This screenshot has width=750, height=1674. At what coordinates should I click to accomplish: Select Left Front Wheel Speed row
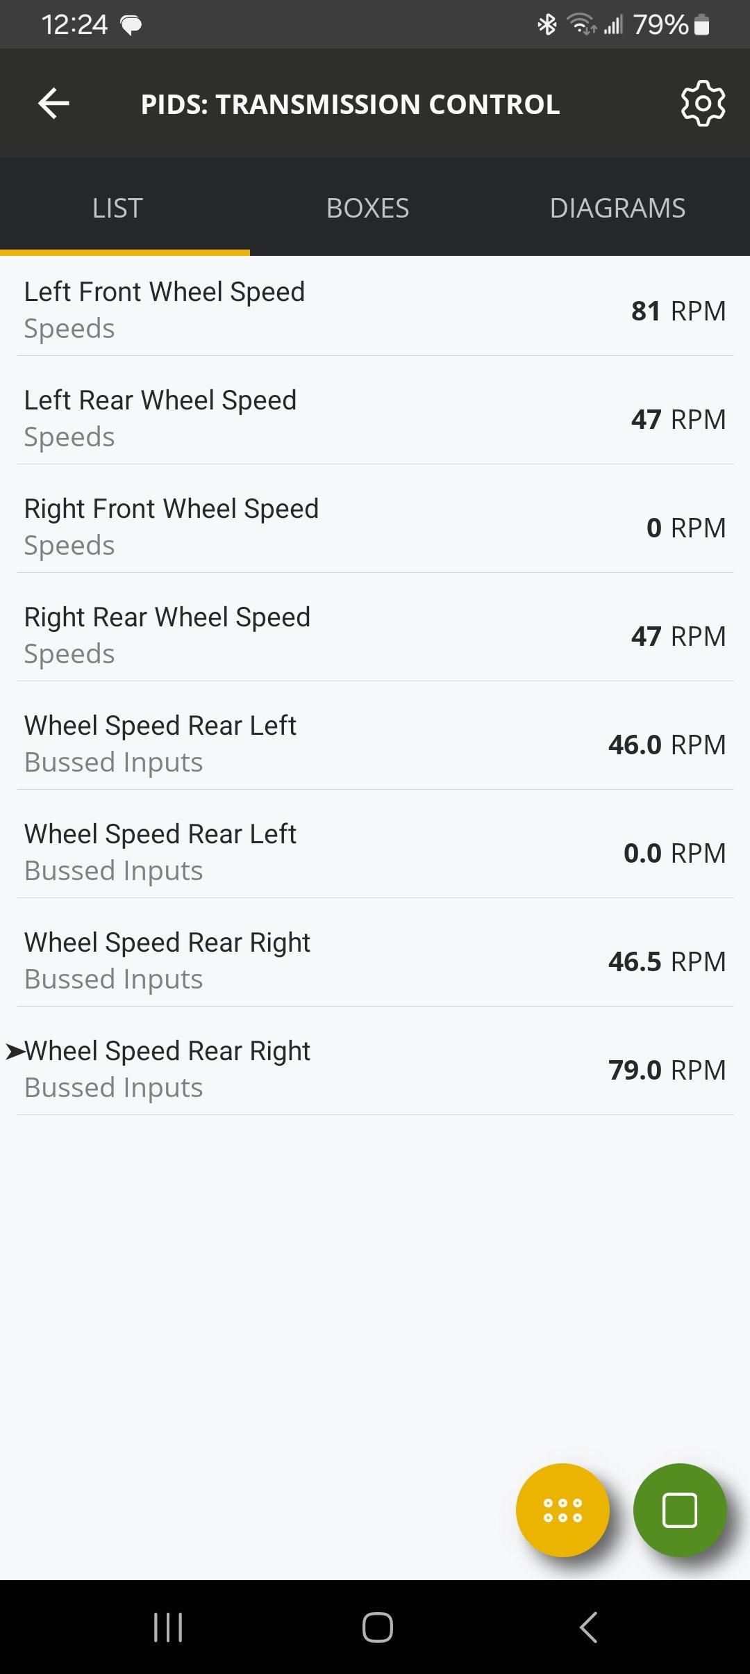click(375, 309)
